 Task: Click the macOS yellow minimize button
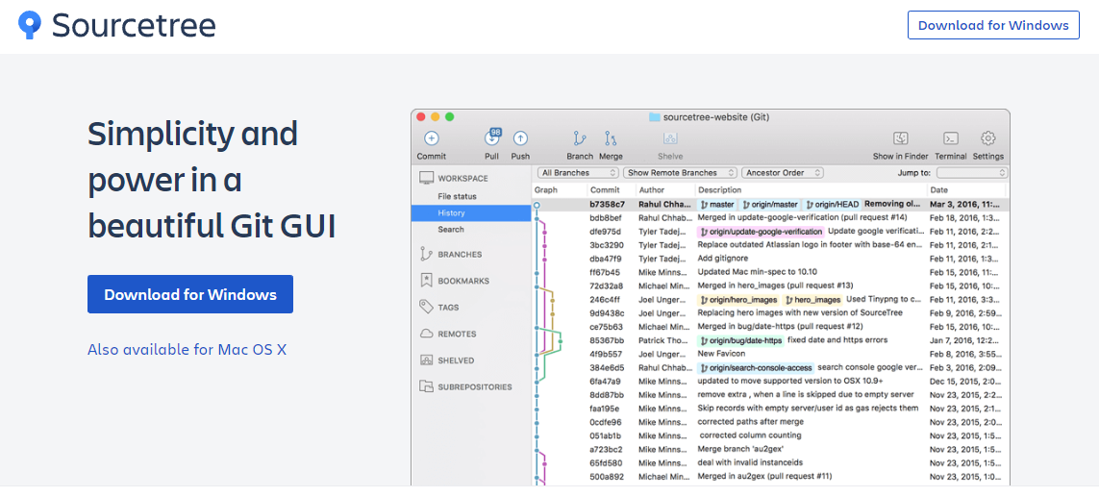coord(436,117)
